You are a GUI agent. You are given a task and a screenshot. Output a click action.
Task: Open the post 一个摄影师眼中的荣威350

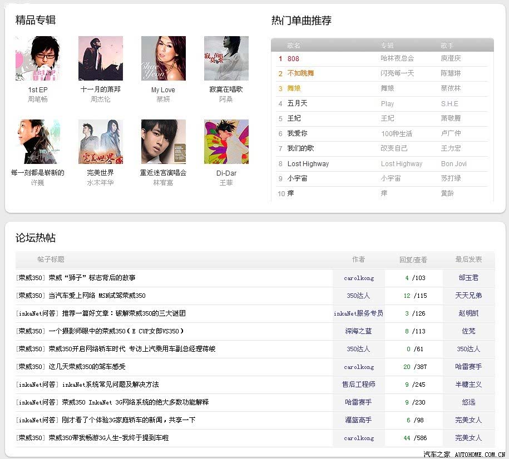[116, 331]
